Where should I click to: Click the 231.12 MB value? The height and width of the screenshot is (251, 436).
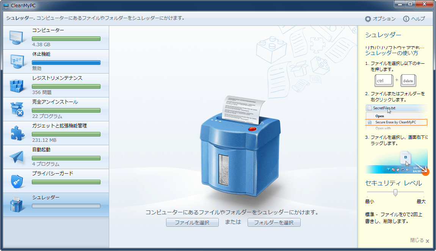[x=44, y=140]
